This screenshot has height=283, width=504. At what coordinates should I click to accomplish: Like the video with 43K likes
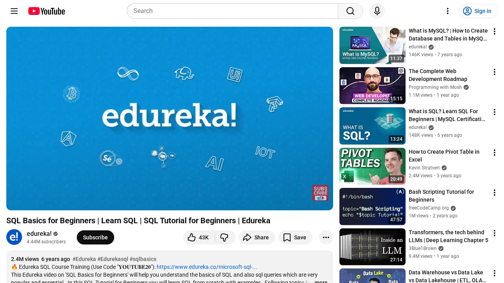(x=198, y=237)
